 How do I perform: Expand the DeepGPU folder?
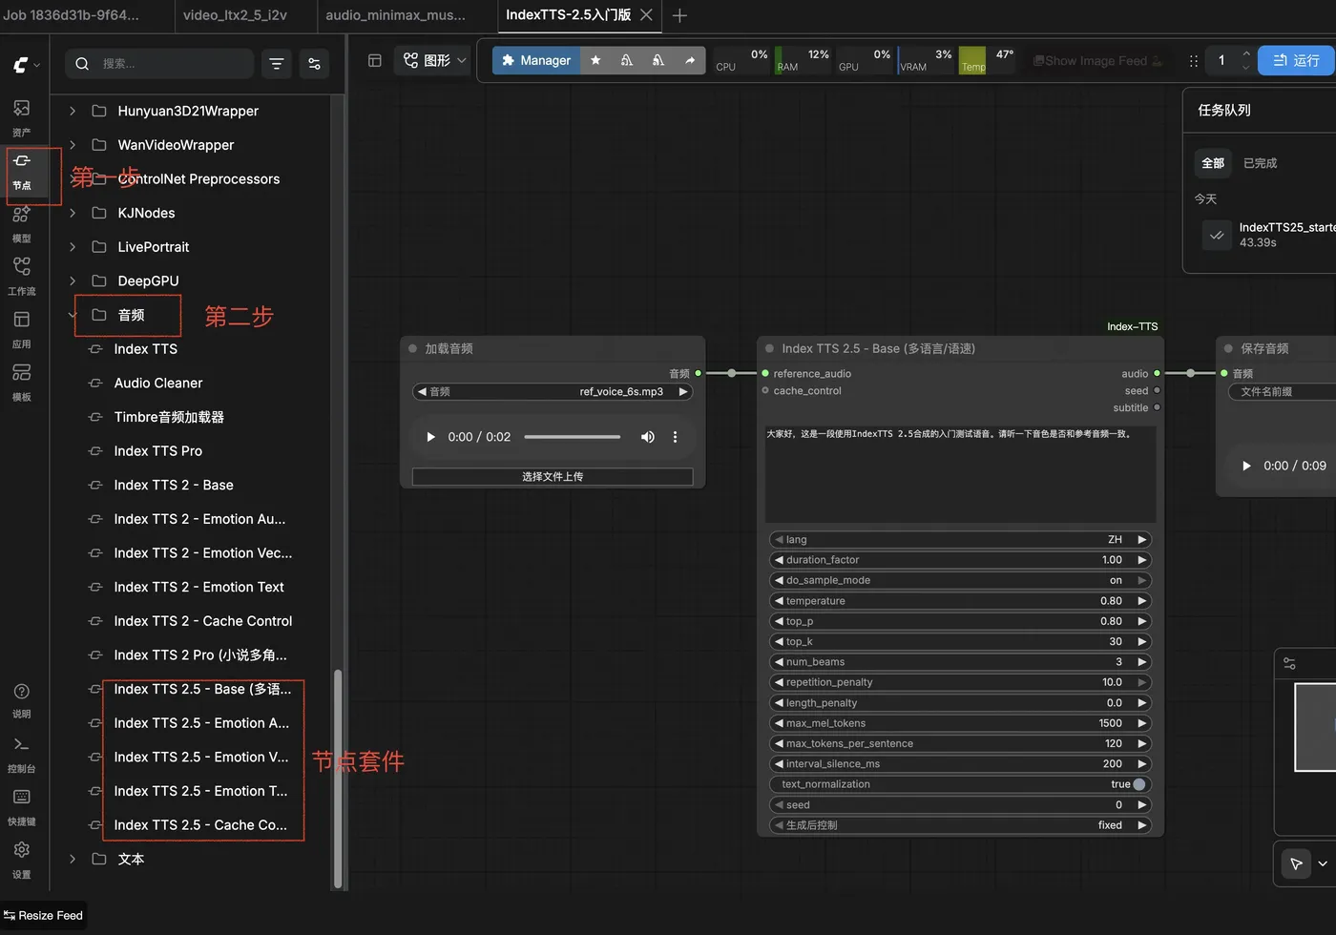tap(73, 280)
